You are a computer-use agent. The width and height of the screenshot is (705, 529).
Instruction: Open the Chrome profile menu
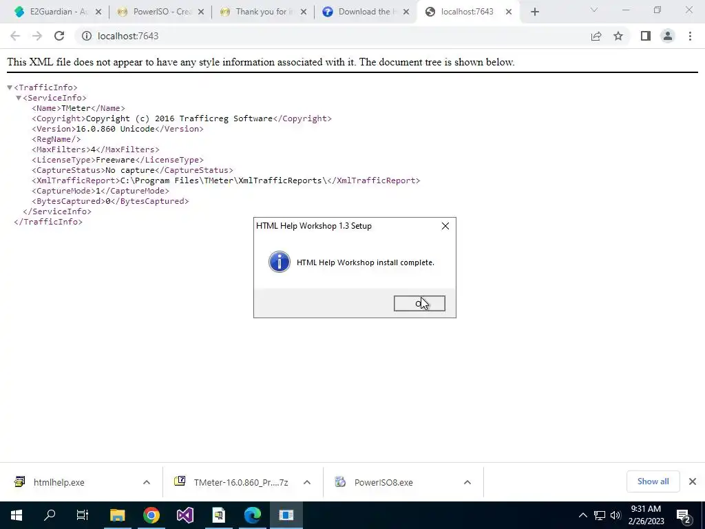[668, 36]
